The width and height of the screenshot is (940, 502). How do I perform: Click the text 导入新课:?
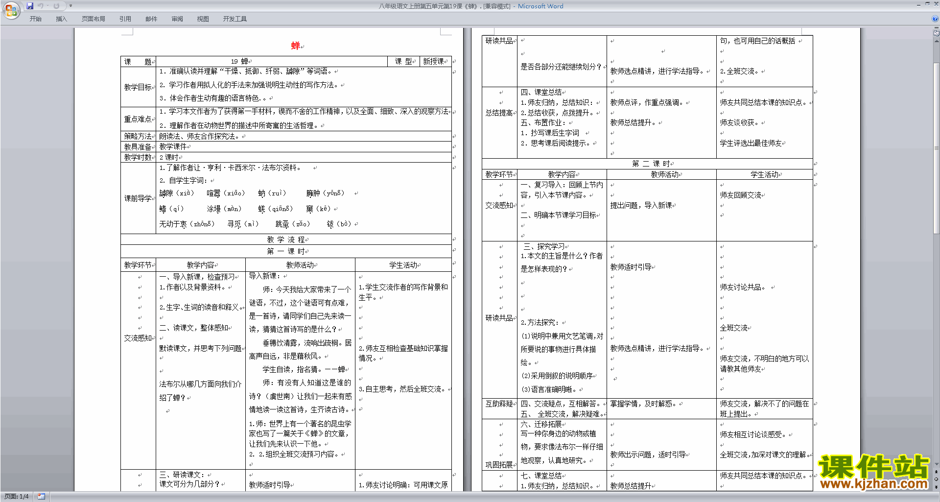pyautogui.click(x=264, y=276)
